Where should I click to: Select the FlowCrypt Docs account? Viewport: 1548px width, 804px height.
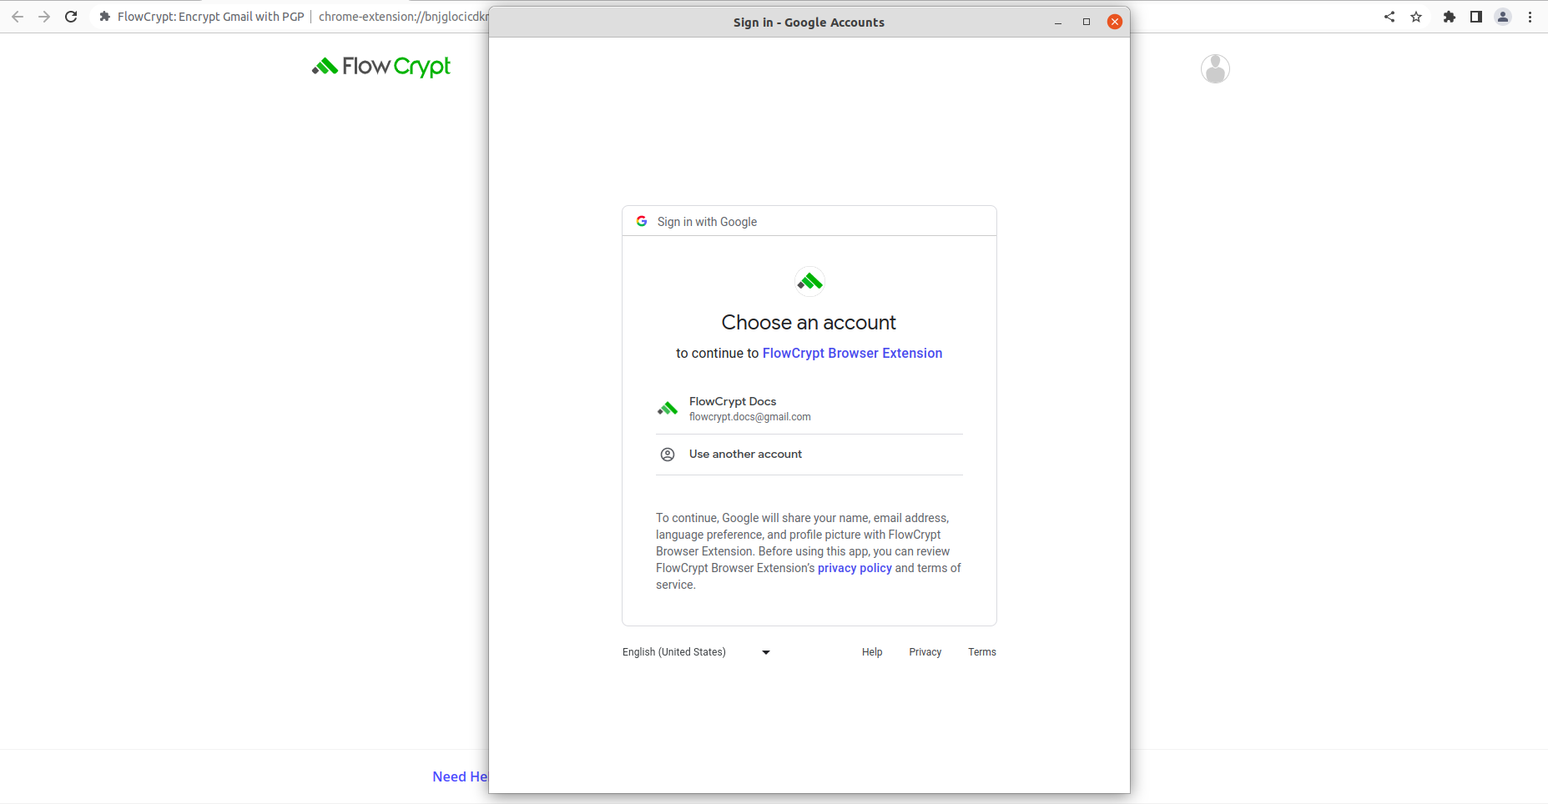pos(809,409)
